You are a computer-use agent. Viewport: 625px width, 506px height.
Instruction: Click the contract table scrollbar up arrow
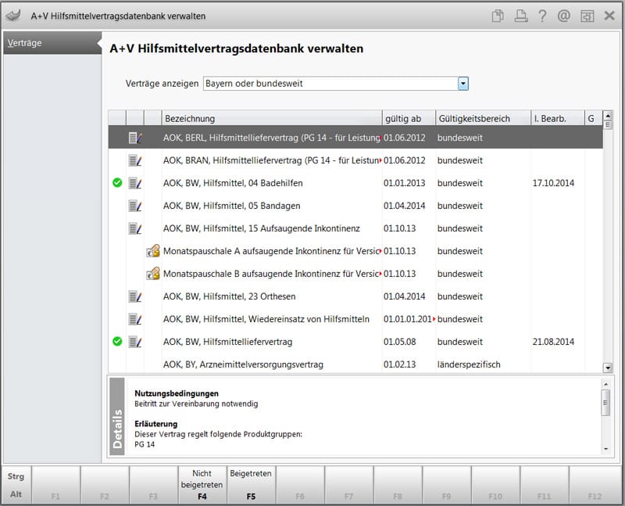point(608,116)
